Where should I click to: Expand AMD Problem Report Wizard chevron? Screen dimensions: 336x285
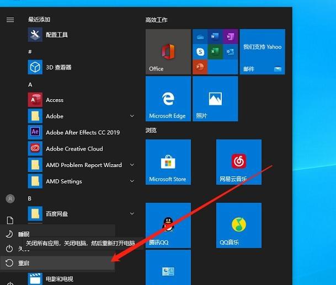pyautogui.click(x=132, y=165)
